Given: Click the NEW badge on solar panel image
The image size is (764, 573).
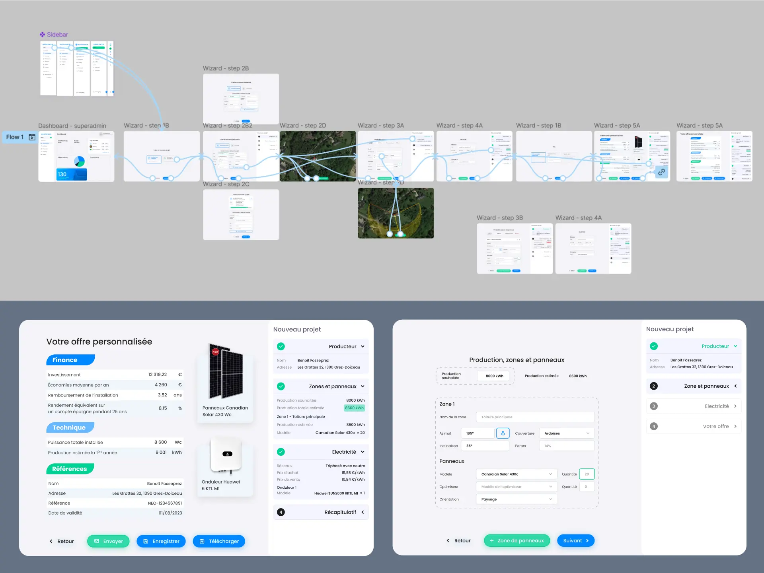Looking at the screenshot, I should click(215, 352).
